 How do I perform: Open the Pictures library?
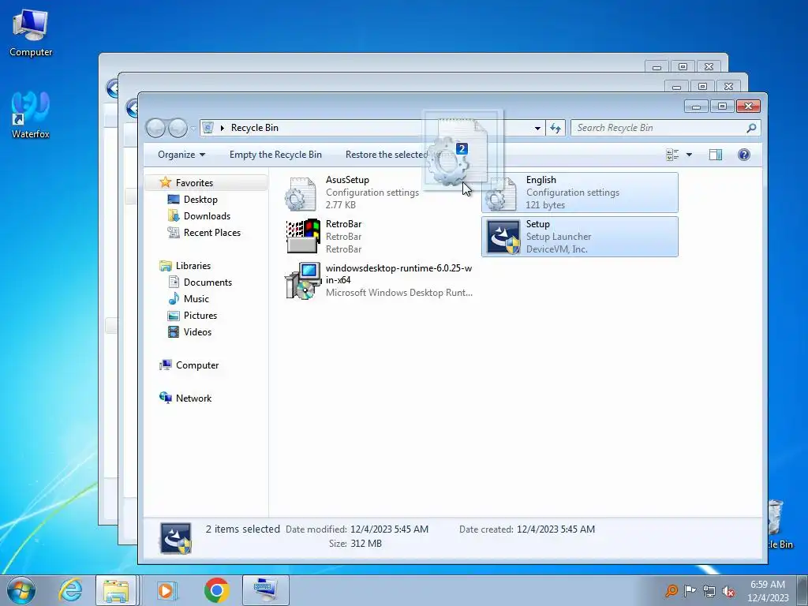(200, 316)
